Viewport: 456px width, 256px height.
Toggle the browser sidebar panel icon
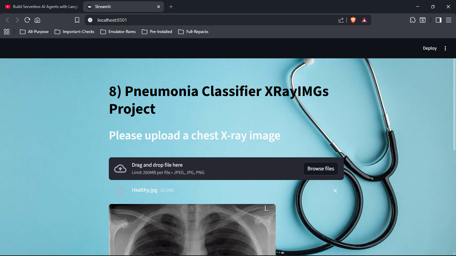click(x=439, y=20)
